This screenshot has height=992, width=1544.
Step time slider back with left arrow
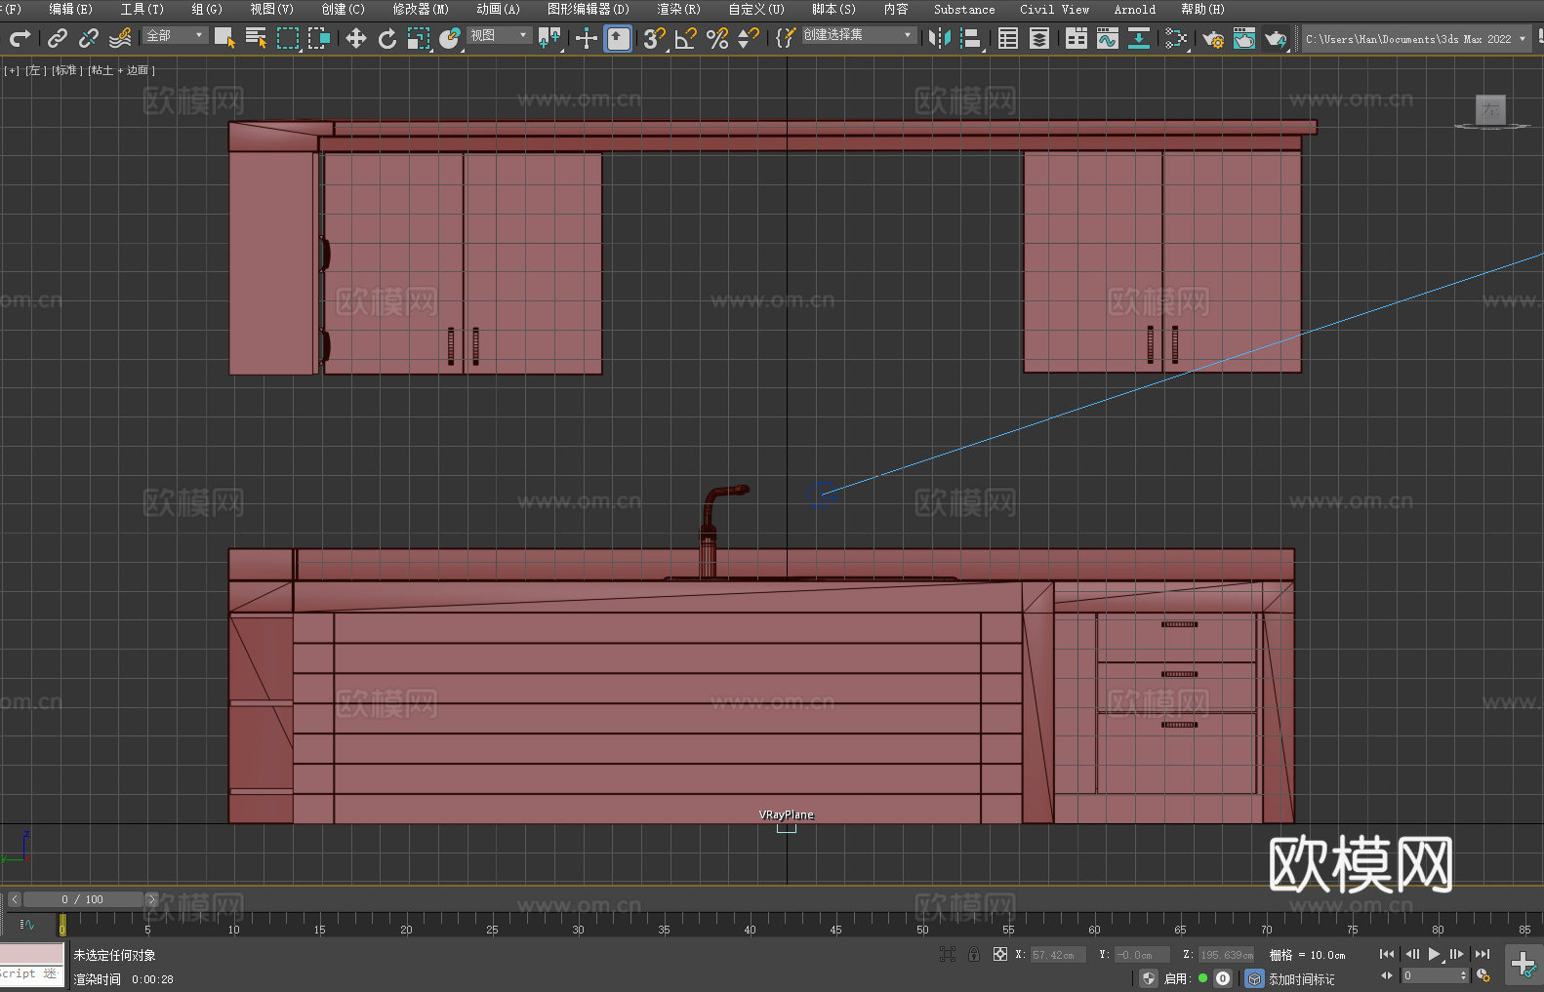[14, 899]
